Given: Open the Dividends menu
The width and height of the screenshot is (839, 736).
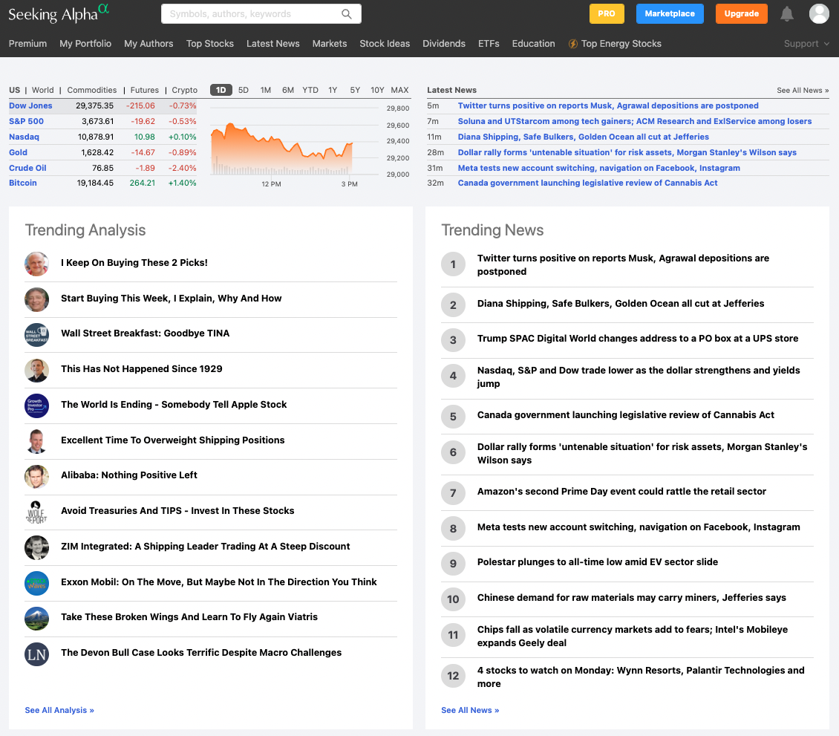Looking at the screenshot, I should click(444, 44).
